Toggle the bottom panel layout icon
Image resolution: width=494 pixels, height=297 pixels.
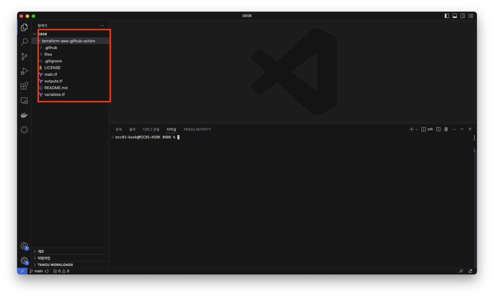[x=455, y=16]
